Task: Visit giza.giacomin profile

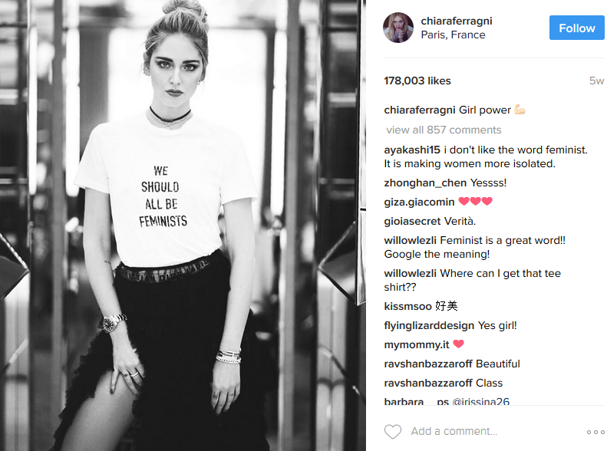Action: [x=419, y=202]
